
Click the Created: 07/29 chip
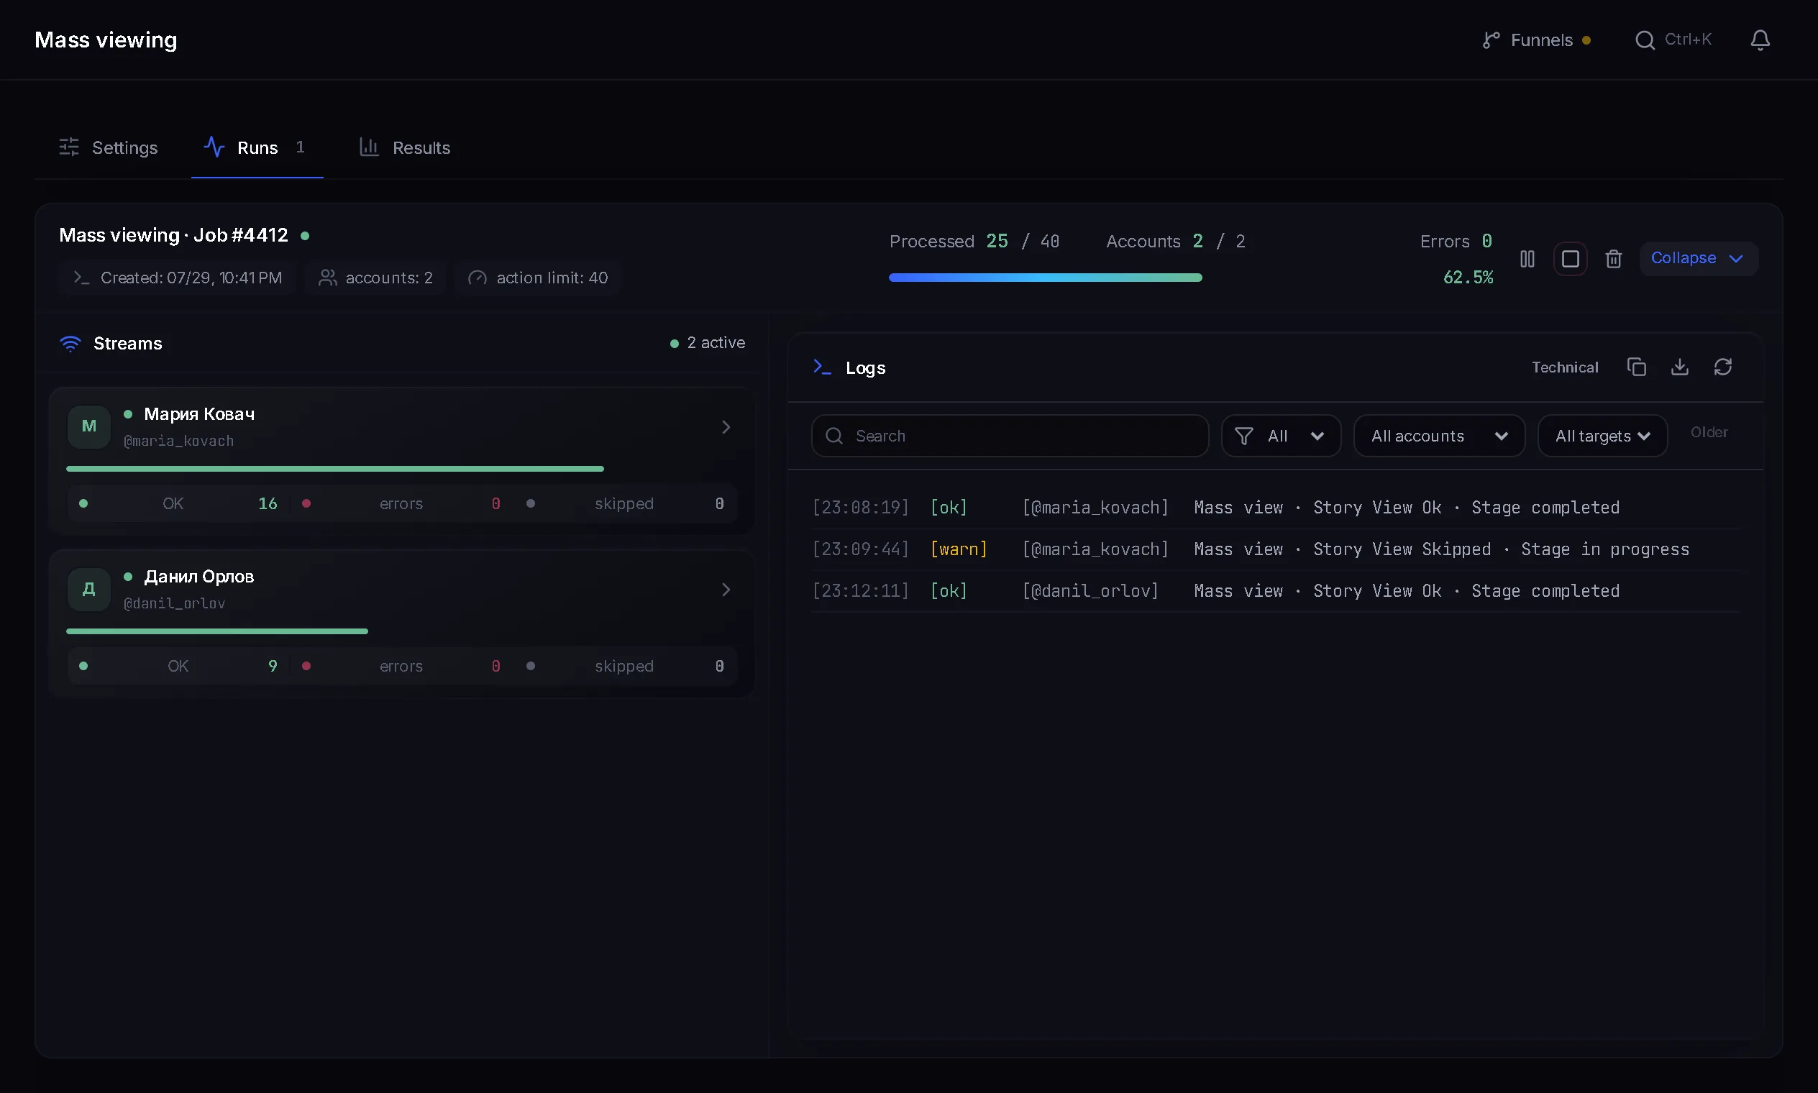coord(178,278)
